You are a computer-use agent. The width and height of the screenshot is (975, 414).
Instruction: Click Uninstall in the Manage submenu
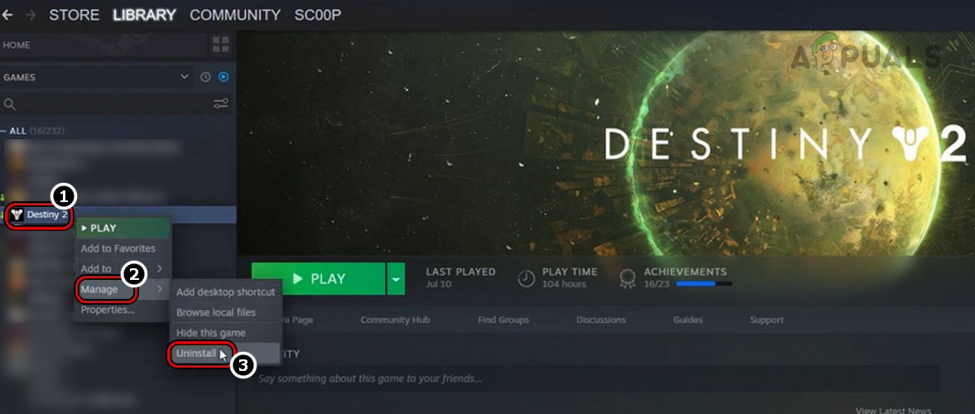226,353
